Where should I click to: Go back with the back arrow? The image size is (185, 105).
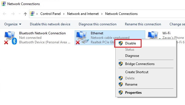click(x=5, y=14)
